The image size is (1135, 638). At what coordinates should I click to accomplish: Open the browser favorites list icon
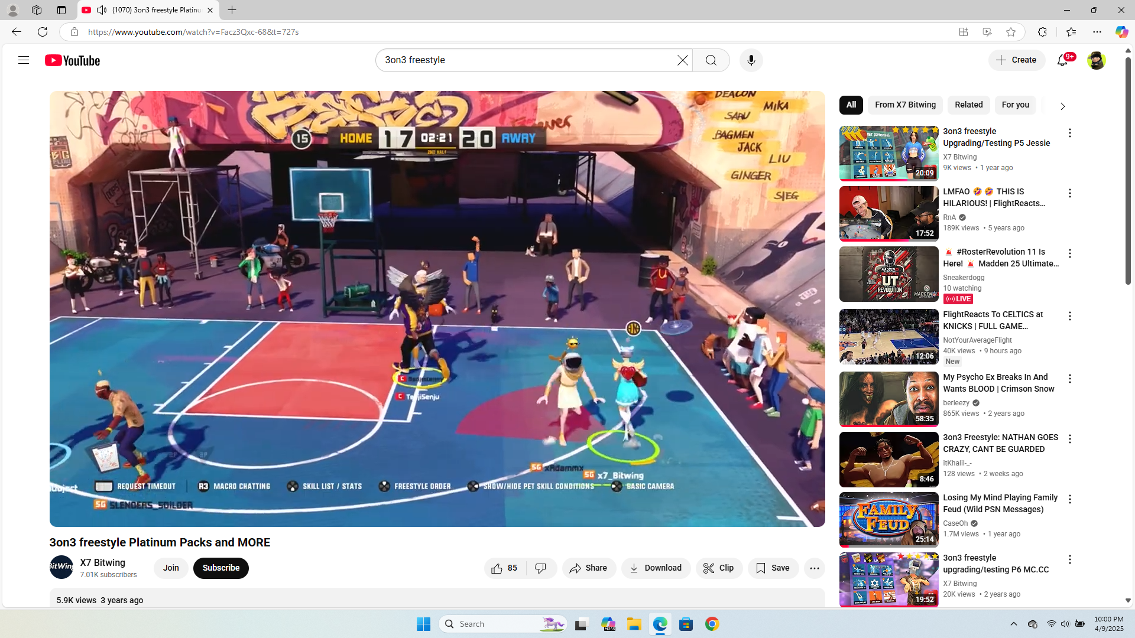(1071, 32)
